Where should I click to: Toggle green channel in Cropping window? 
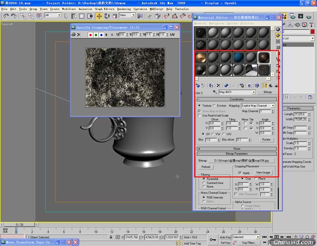tap(96, 35)
